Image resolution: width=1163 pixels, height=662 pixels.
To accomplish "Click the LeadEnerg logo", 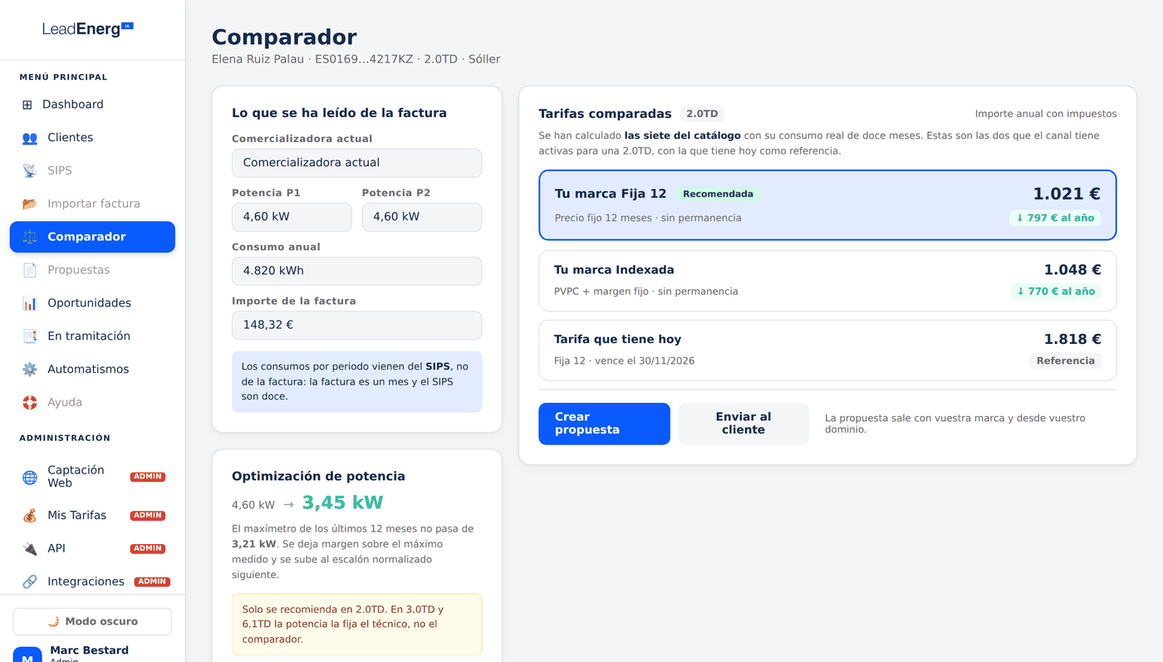I will coord(88,29).
